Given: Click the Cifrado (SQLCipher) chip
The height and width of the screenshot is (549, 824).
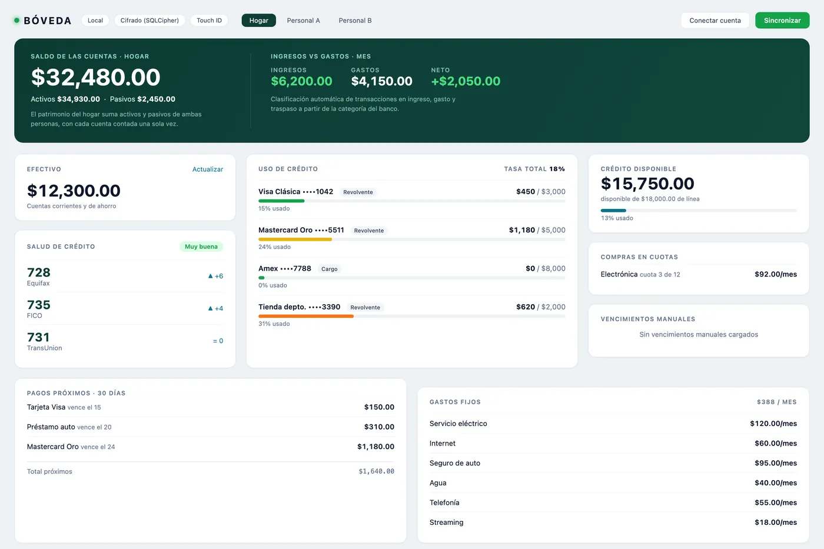Looking at the screenshot, I should tap(149, 21).
